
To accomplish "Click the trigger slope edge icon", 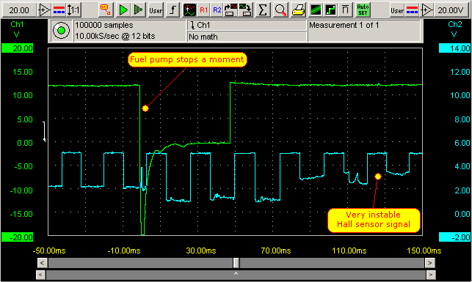I will [x=173, y=10].
